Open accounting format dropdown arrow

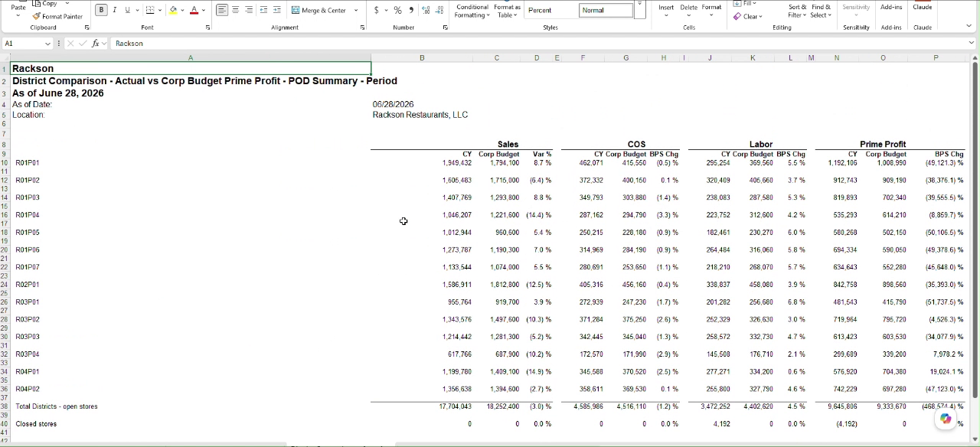[386, 10]
